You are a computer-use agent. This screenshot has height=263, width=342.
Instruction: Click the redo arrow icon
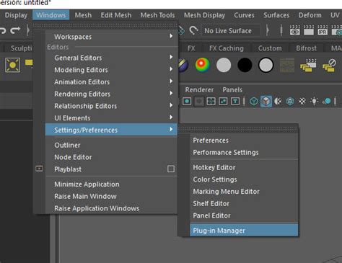[x=15, y=30]
